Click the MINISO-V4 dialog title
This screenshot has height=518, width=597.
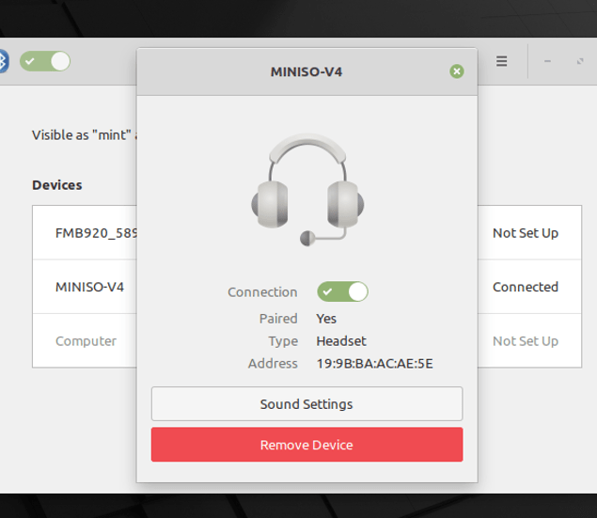(306, 71)
